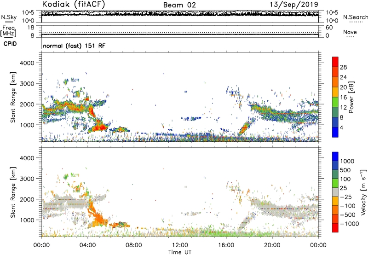Image resolution: width=368 pixels, height=255 pixels.
Task: Click the date "13/Sep/2019"
Action: click(x=294, y=4)
